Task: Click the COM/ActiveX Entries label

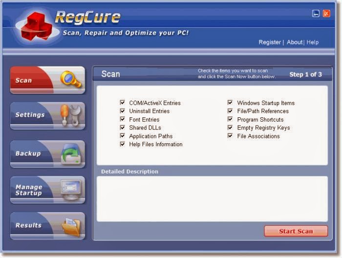Action: [x=155, y=103]
